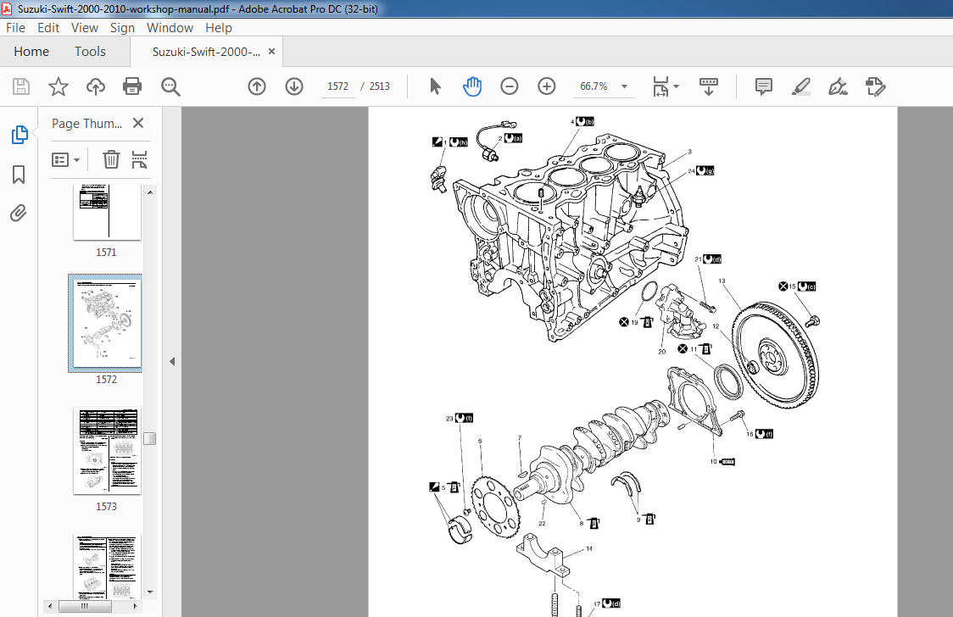Click the print pages thumbnail panel icon
This screenshot has height=617, width=953.
coord(139,159)
